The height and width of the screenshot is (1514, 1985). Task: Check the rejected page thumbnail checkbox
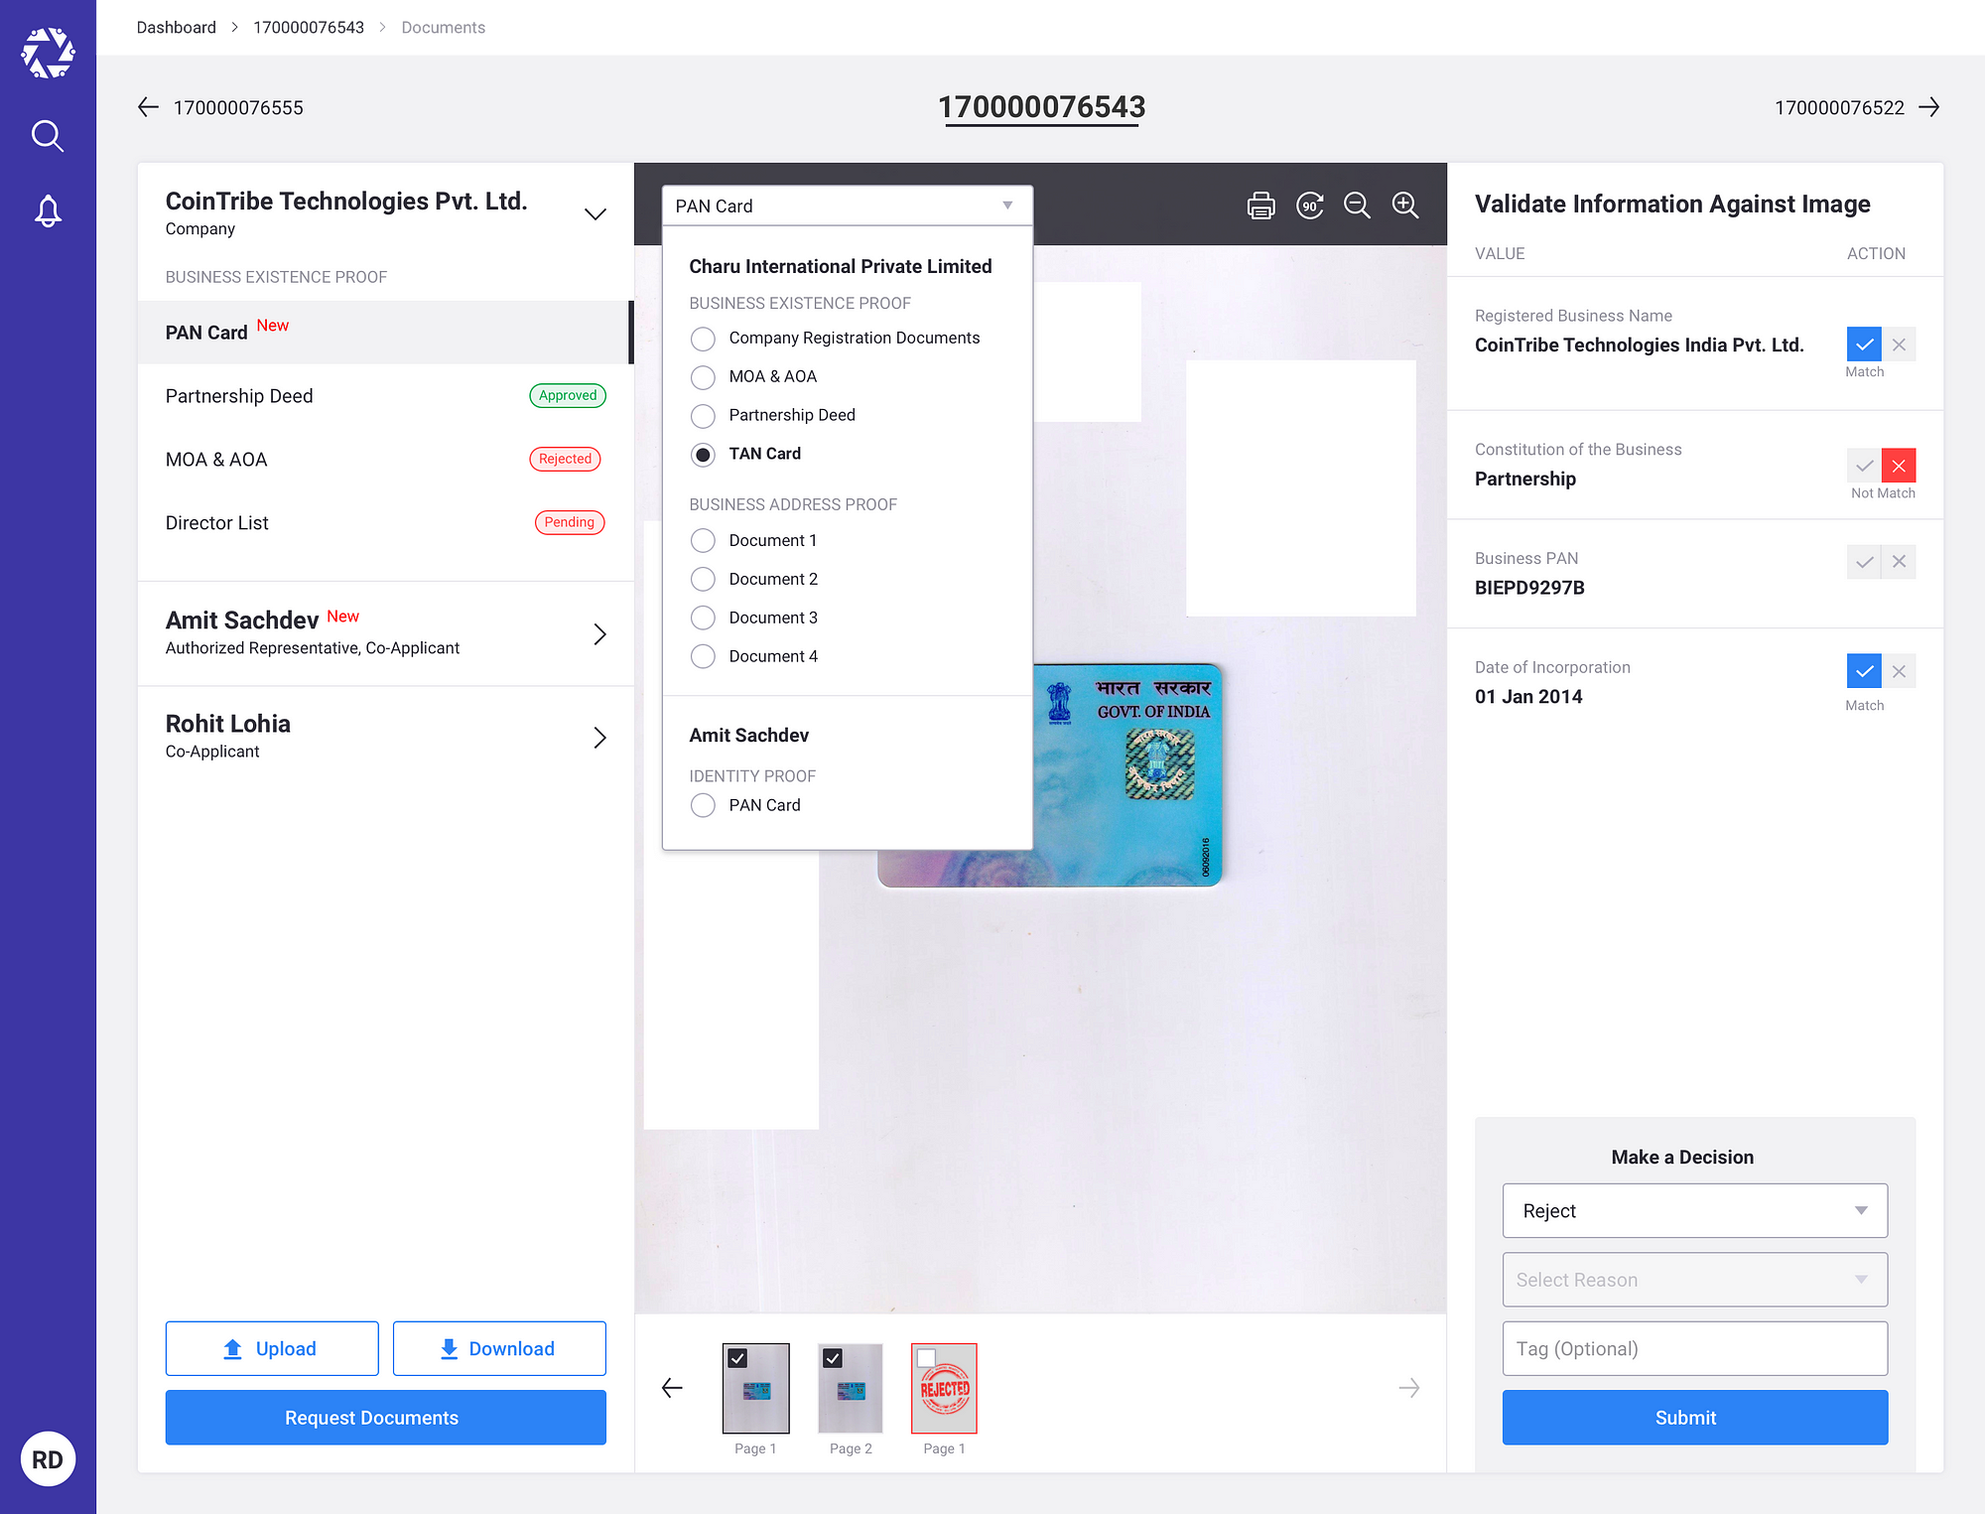pos(926,1358)
